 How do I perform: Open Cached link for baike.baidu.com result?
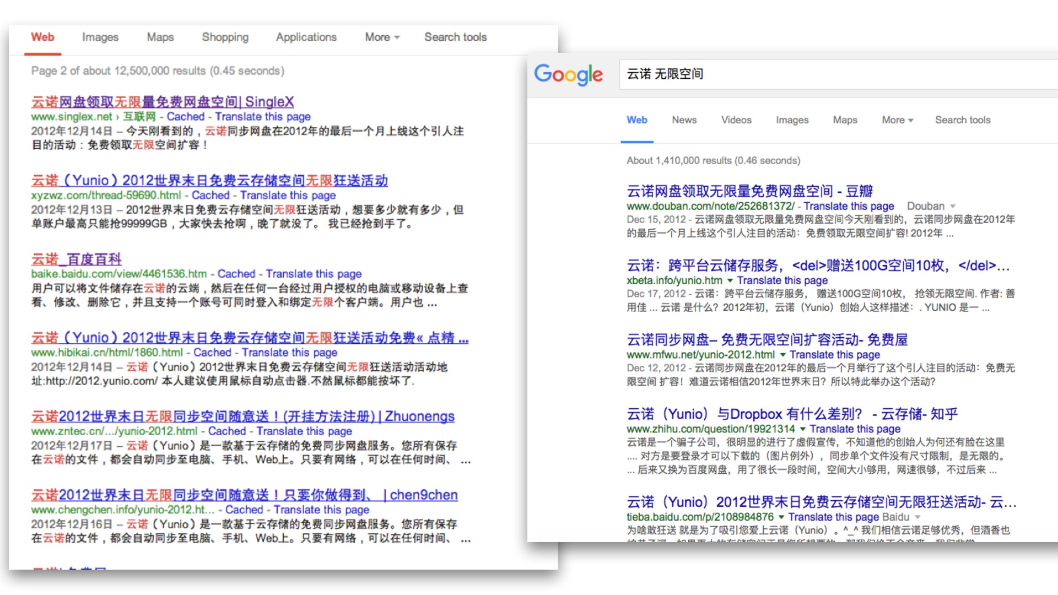(x=236, y=273)
